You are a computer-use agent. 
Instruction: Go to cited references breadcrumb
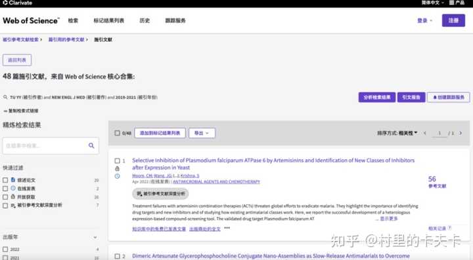[66, 40]
